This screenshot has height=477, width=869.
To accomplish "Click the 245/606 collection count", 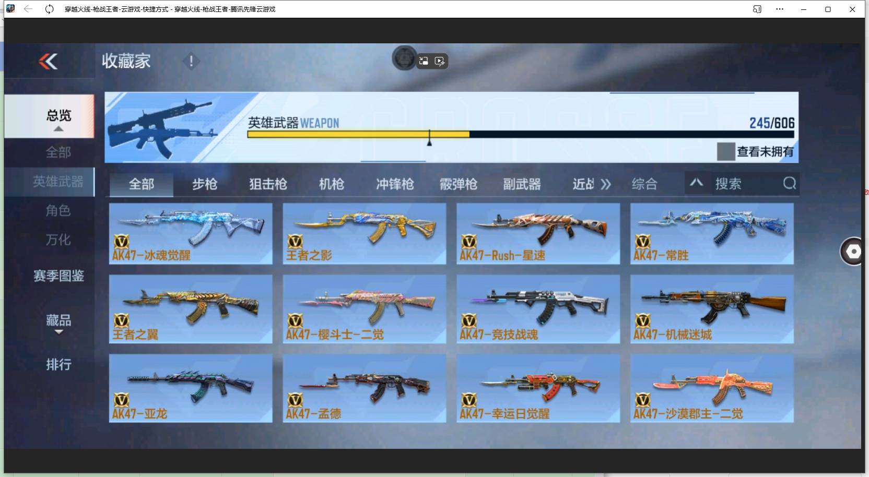I will coord(772,123).
